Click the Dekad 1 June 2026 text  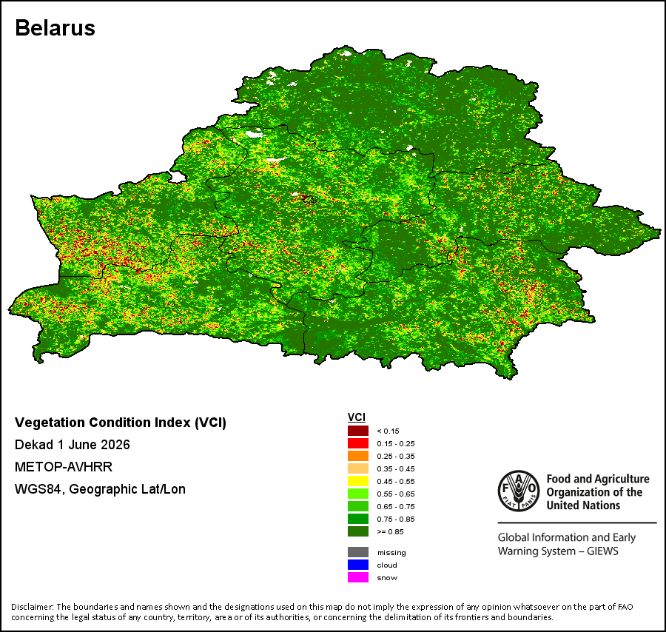pos(73,445)
